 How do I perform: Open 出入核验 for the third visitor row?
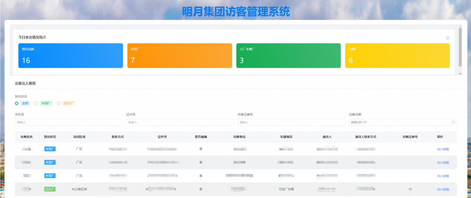click(x=443, y=176)
